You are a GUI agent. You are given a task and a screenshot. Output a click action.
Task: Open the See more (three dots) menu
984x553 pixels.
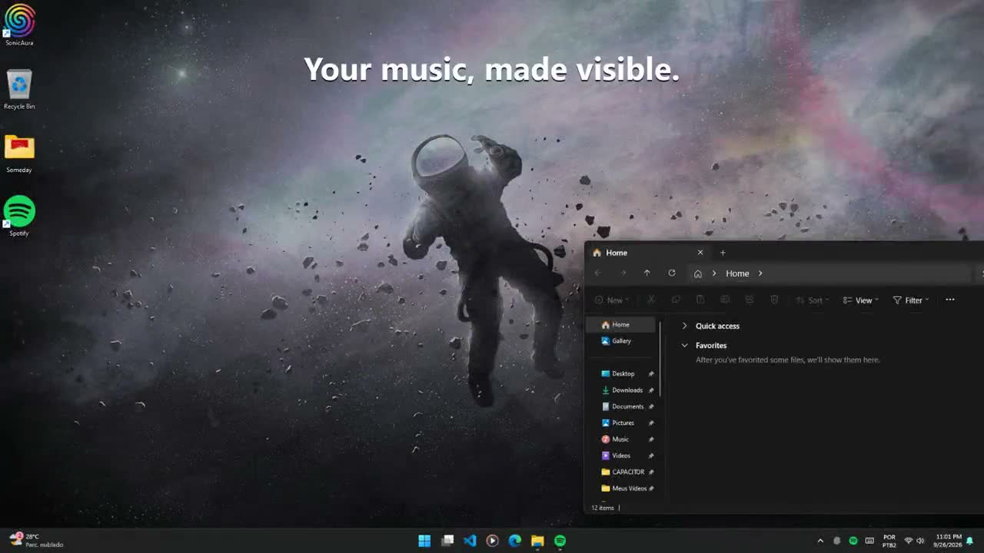pyautogui.click(x=950, y=300)
